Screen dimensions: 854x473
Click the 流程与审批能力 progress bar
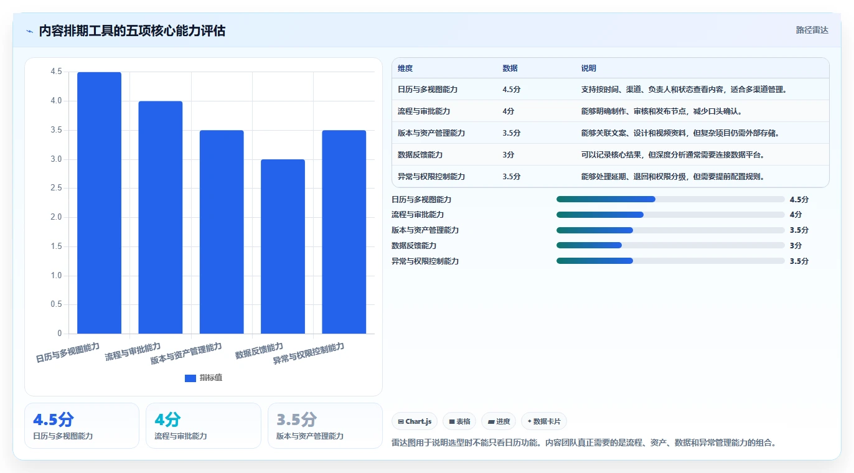670,215
